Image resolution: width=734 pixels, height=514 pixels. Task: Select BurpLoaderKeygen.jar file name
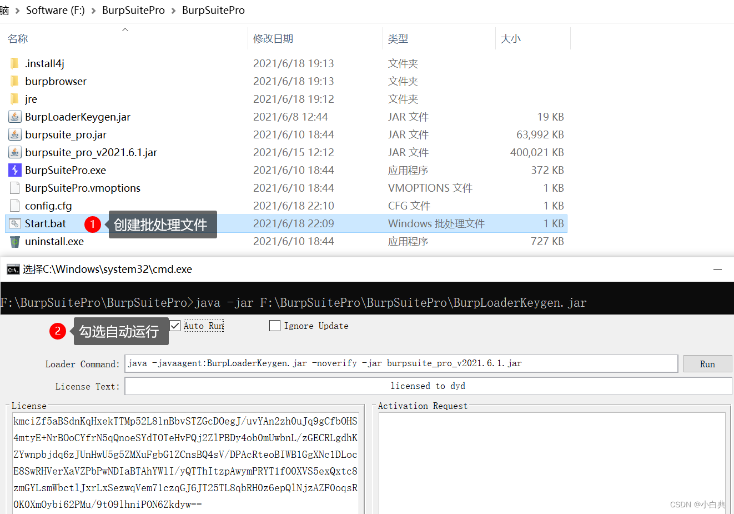point(78,117)
